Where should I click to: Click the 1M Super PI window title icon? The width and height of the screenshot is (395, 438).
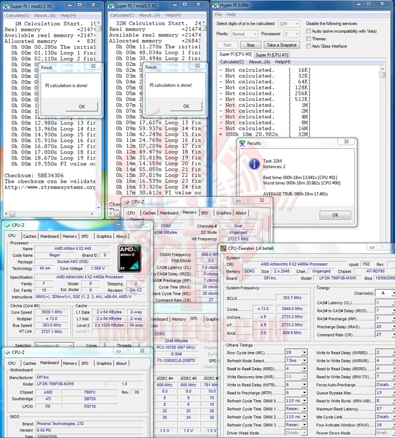5,6
